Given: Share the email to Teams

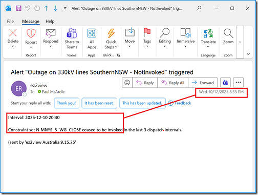Looking at the screenshot, I should 72,38.
